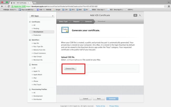Image resolution: width=171 pixels, height=107 pixels.
Task: Open Merchant IDs
Action: pyautogui.click(x=38, y=60)
